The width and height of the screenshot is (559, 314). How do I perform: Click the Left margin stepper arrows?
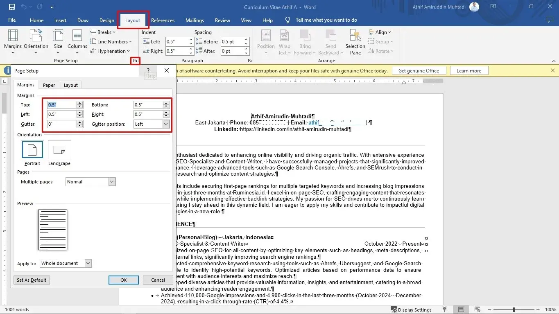(80, 114)
